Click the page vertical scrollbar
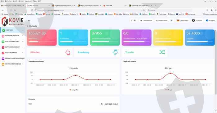Screen dimensions: 217x113 click(215, 62)
